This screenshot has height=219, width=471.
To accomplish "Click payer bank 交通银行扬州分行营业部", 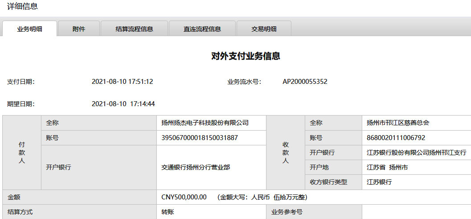I will coord(195,168).
